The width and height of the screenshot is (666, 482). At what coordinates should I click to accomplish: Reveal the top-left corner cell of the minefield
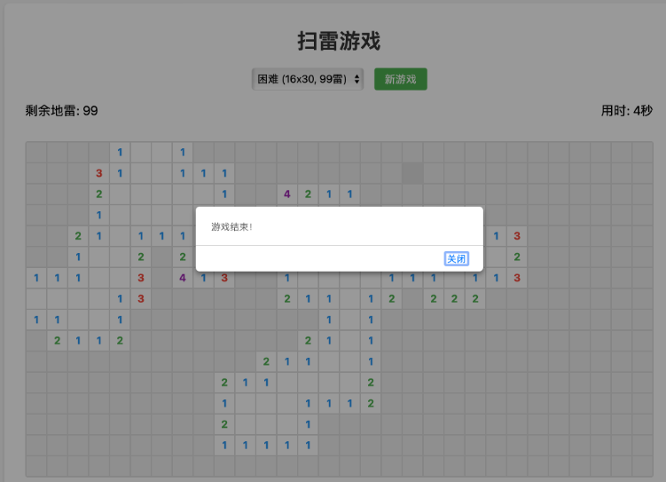[x=36, y=152]
